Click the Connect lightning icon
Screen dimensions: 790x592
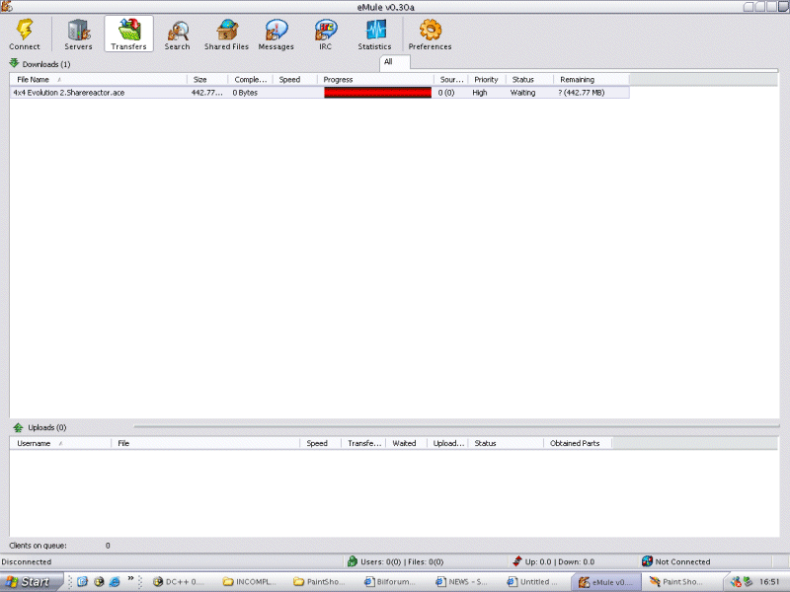(24, 30)
